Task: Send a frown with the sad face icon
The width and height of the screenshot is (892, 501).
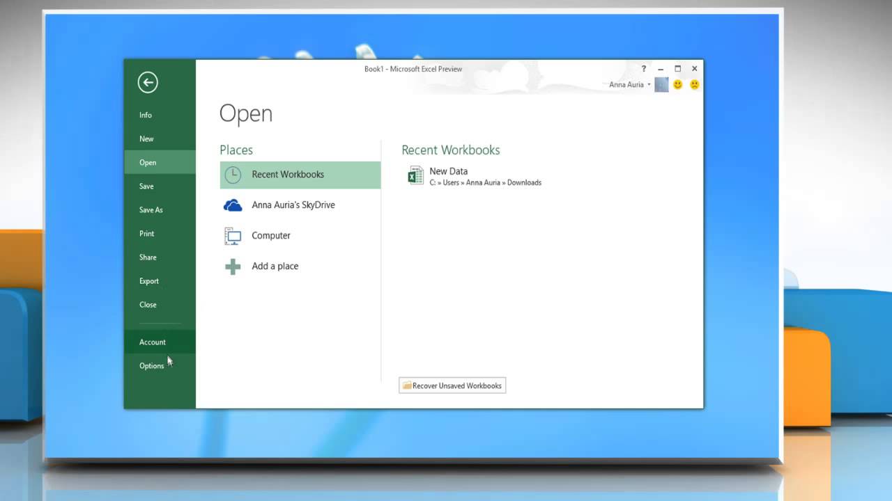Action: tap(695, 85)
